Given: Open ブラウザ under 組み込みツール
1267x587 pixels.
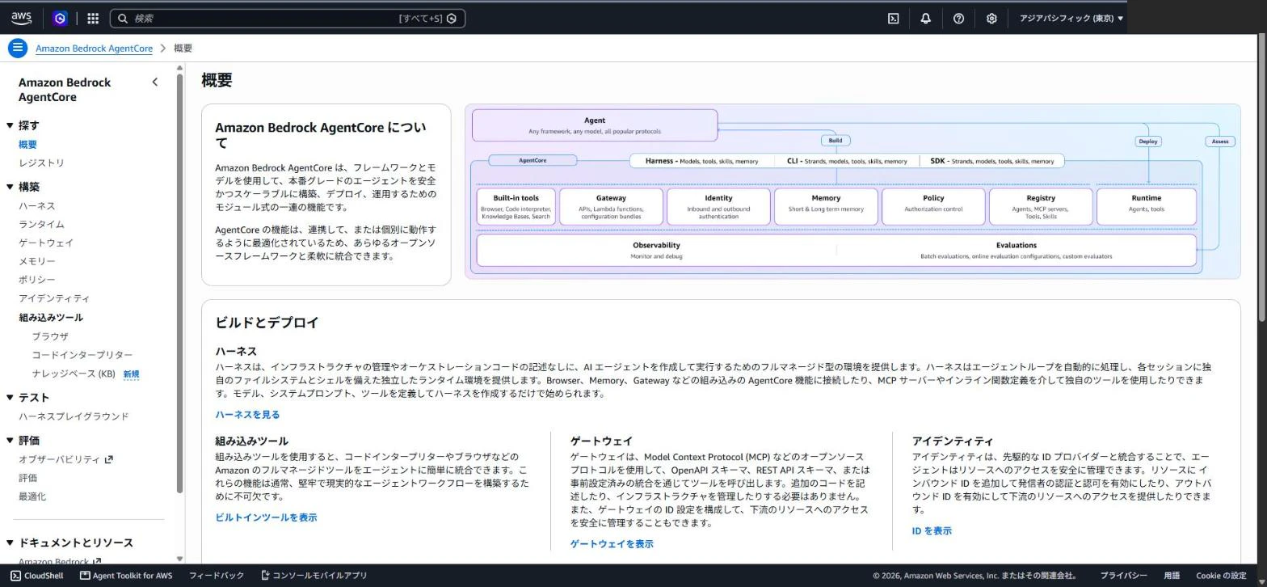Looking at the screenshot, I should (50, 336).
